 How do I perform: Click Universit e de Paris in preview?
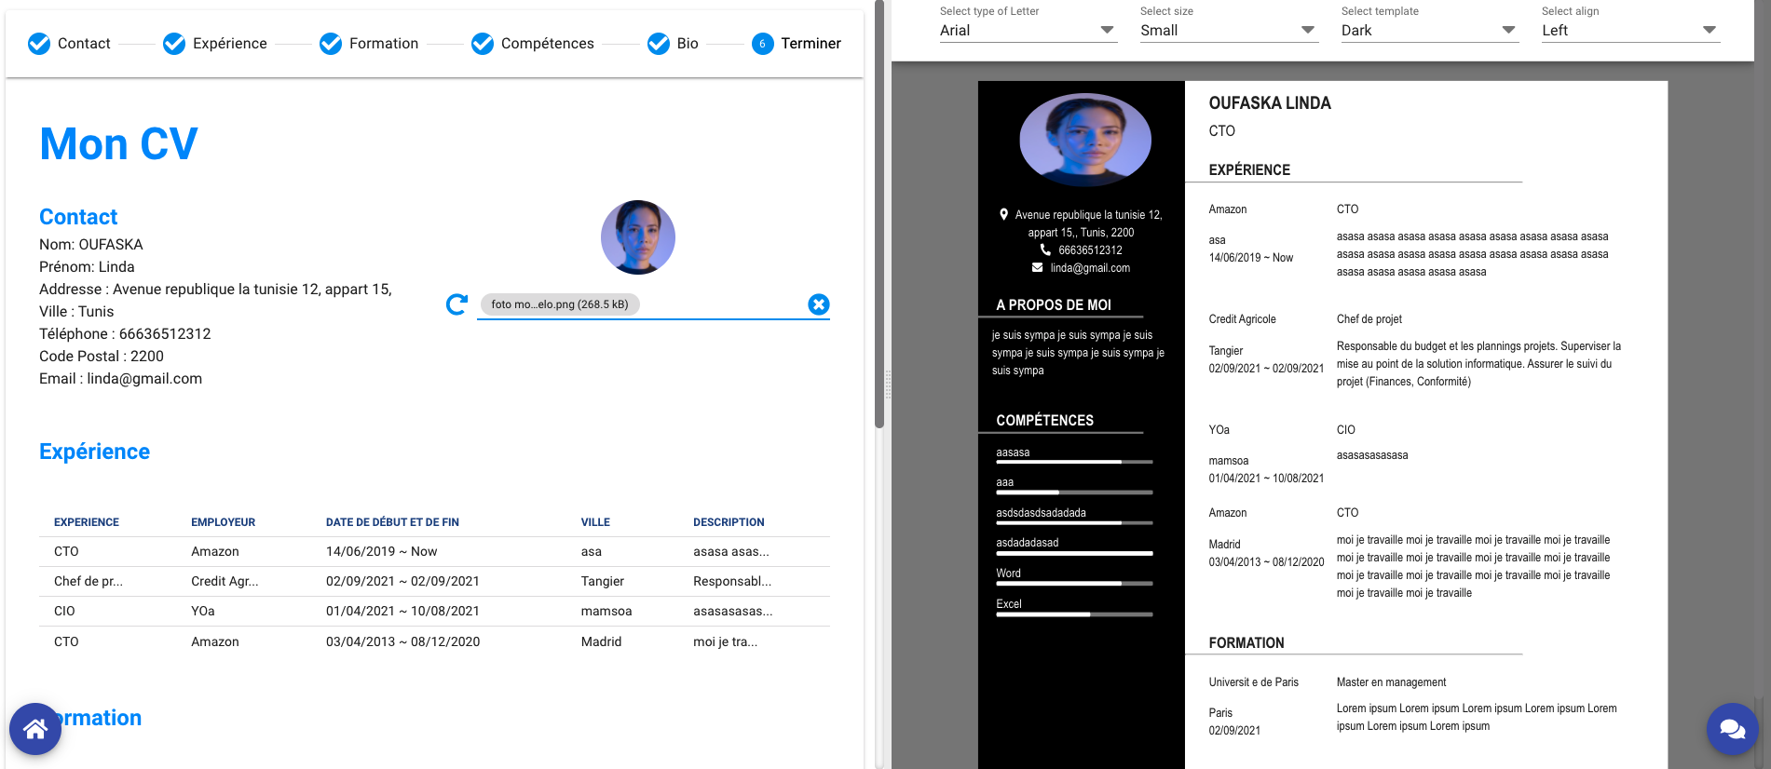(x=1253, y=681)
